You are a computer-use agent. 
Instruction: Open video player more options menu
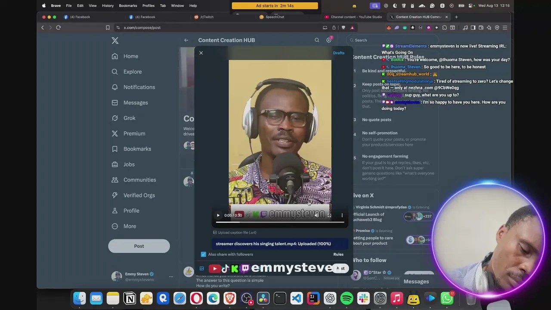click(x=342, y=215)
